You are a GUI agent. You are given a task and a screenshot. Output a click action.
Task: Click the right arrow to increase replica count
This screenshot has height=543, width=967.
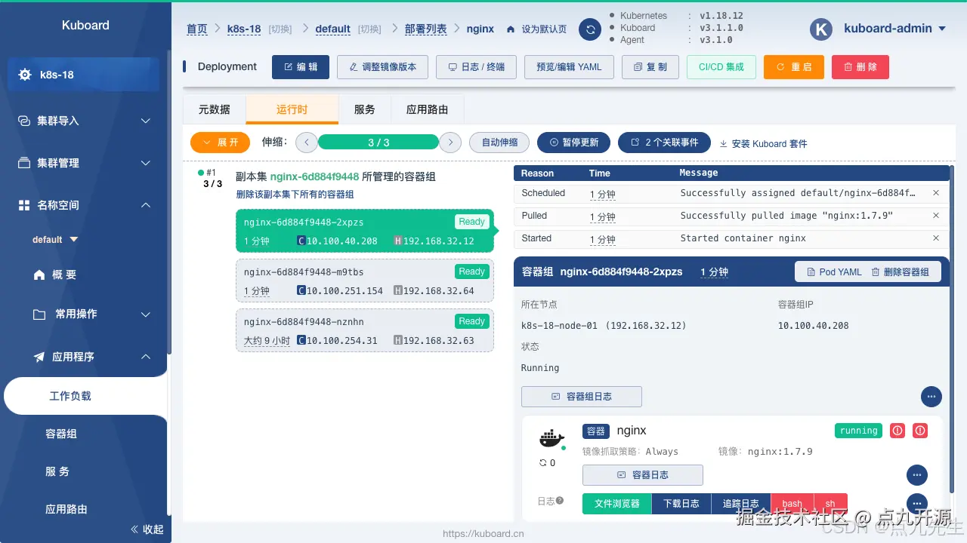click(x=450, y=142)
